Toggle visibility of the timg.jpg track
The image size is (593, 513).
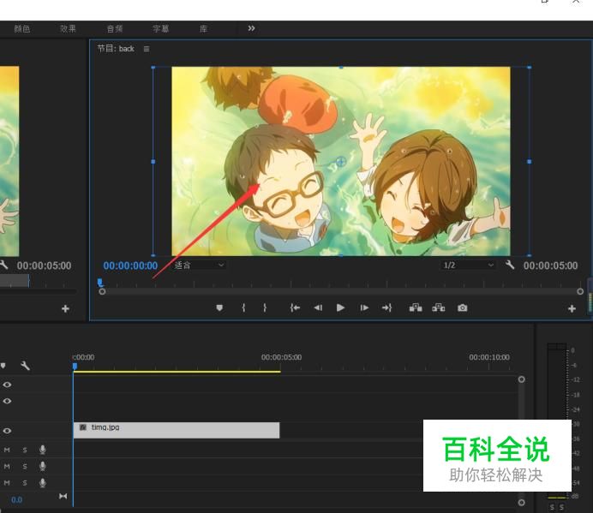pos(7,431)
